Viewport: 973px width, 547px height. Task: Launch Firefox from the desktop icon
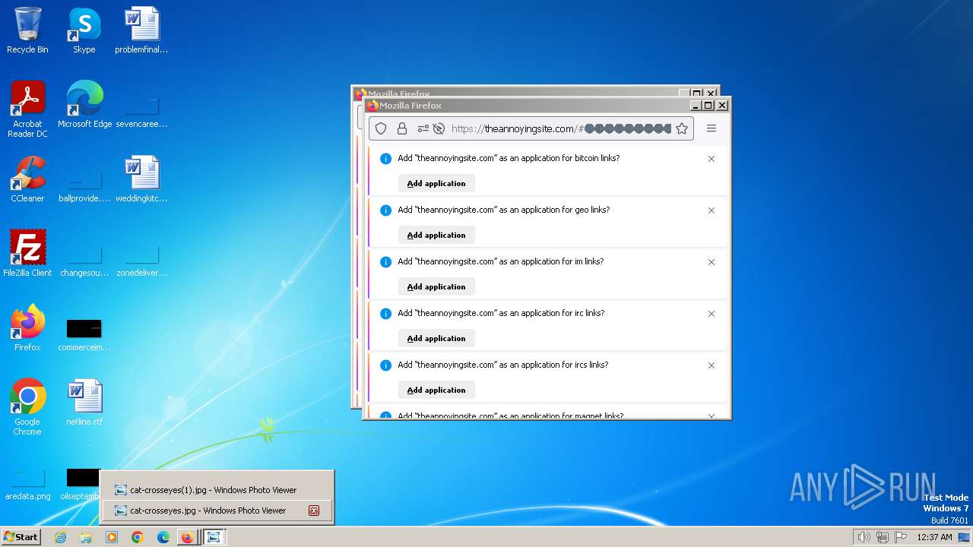coord(27,327)
